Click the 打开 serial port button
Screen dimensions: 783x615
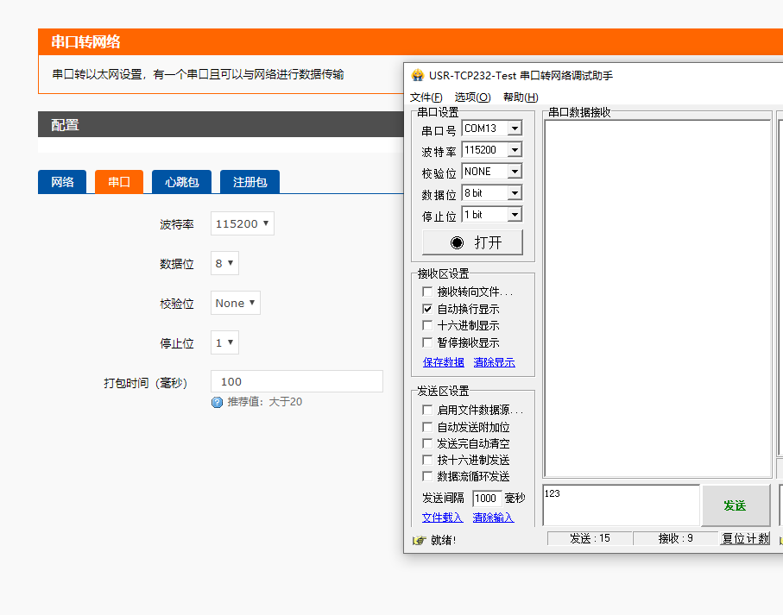tap(472, 242)
